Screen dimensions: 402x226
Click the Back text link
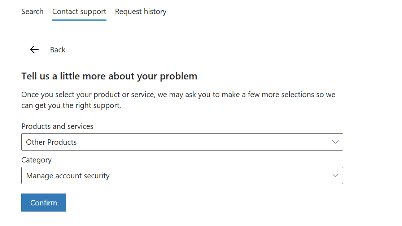[x=58, y=50]
